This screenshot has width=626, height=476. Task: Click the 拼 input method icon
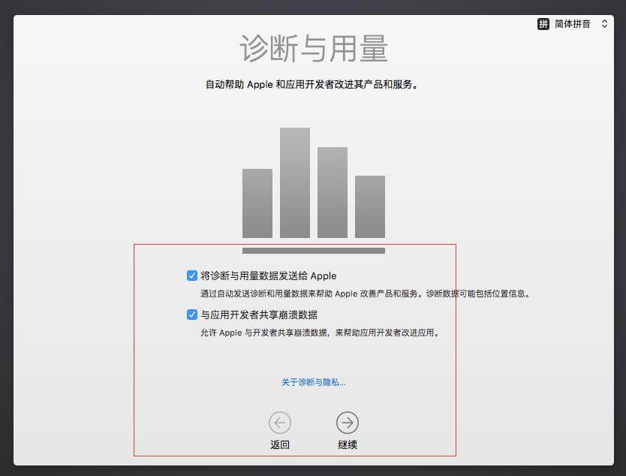coord(543,24)
